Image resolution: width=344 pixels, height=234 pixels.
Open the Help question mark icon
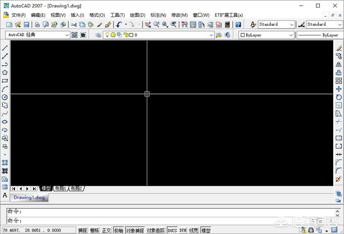pos(238,25)
